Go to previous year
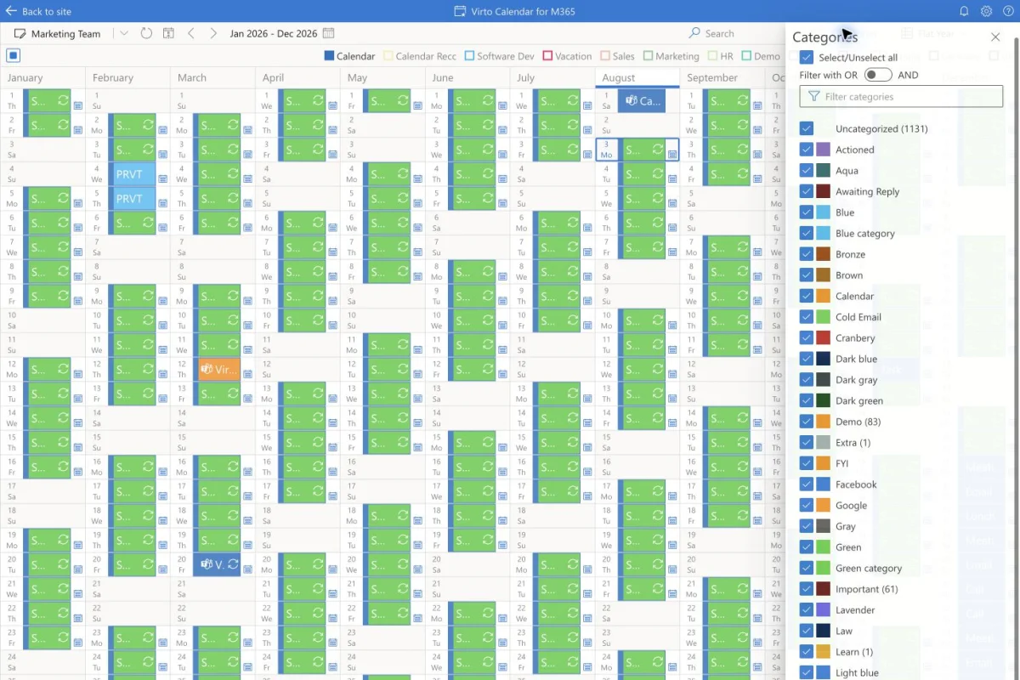Image resolution: width=1020 pixels, height=680 pixels. (x=191, y=34)
